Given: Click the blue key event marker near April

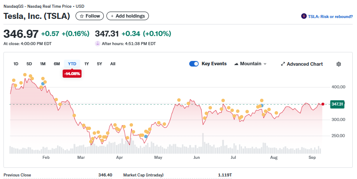Looking at the screenshot, I should pos(146,136).
